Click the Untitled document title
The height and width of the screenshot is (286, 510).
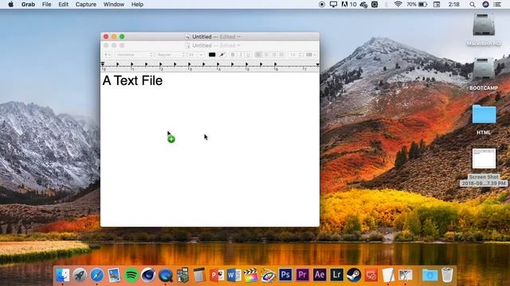tap(202, 37)
